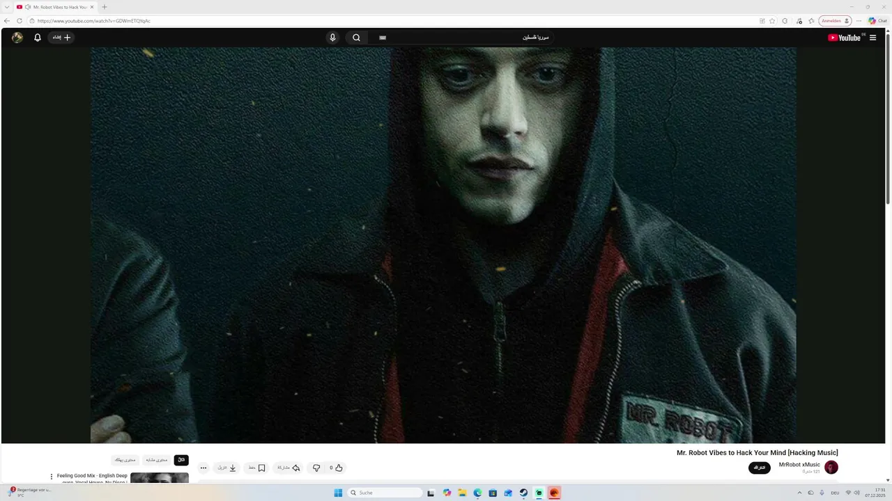Select the leftmost filter chip in suggestions
Viewport: 892px width, 501px height.
pos(125,460)
